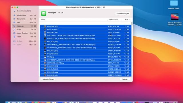Click the 1/13/22, 10:28 AM date cell
Image resolution: width=183 pixels, height=103 pixels.
pos(114,69)
